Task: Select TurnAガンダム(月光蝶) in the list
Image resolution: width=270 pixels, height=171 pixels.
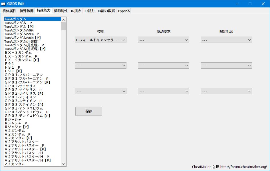Action: [x=21, y=41]
